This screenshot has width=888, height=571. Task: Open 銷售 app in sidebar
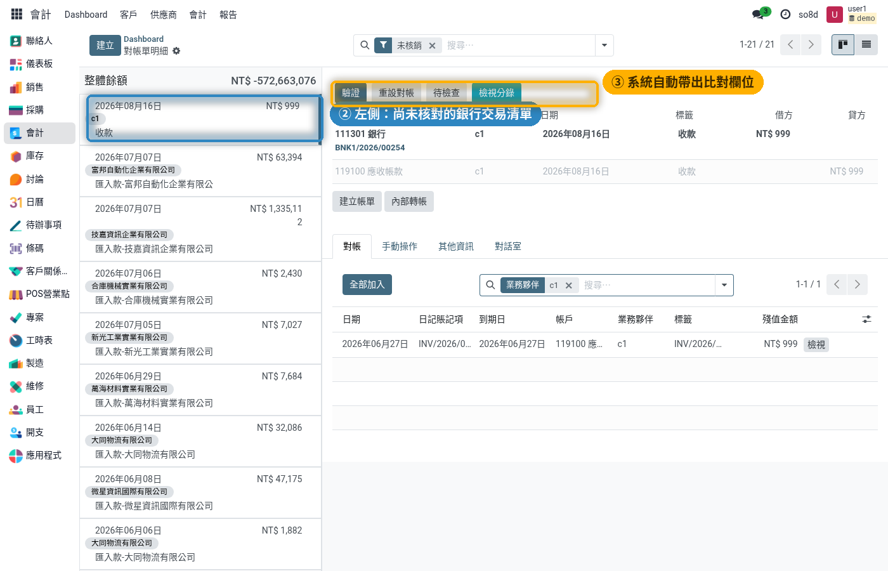coord(39,87)
